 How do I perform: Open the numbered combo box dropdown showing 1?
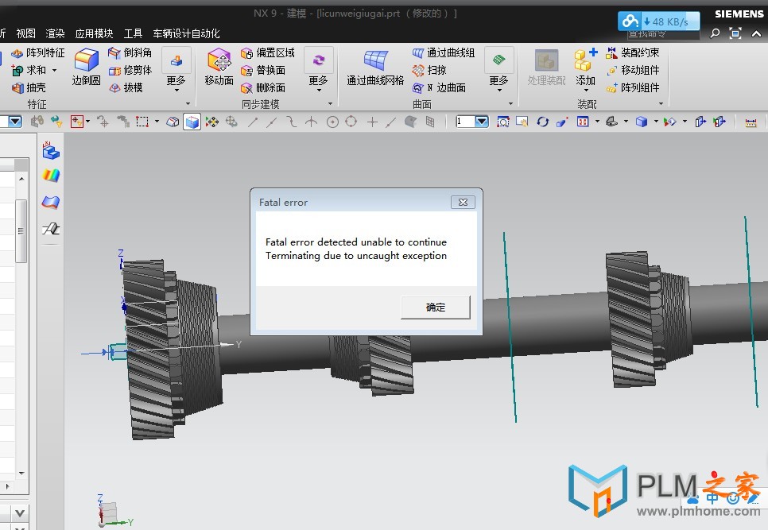[482, 122]
